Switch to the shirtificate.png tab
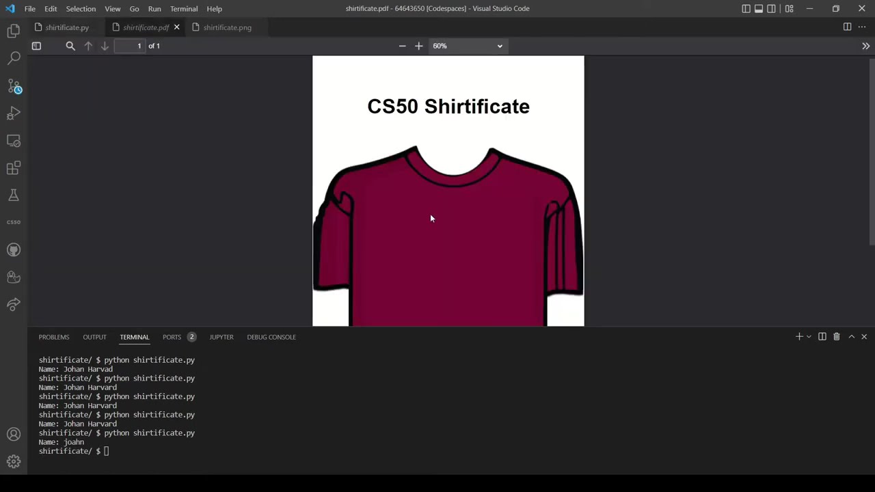 tap(227, 27)
